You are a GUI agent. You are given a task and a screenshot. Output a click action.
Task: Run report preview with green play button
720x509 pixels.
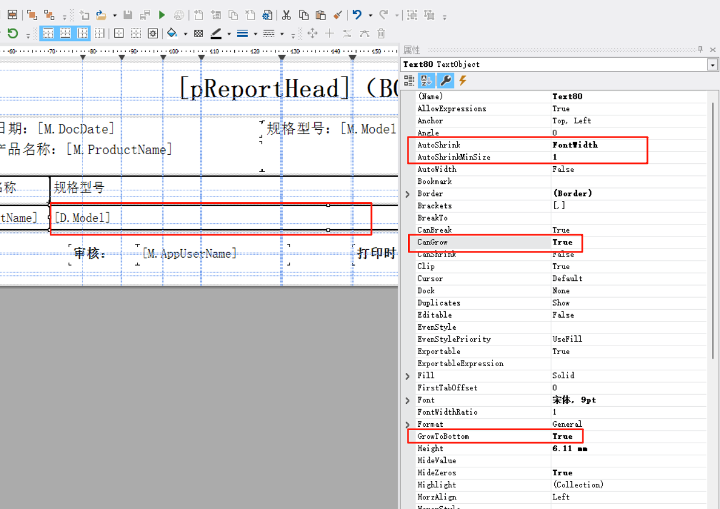pos(162,15)
